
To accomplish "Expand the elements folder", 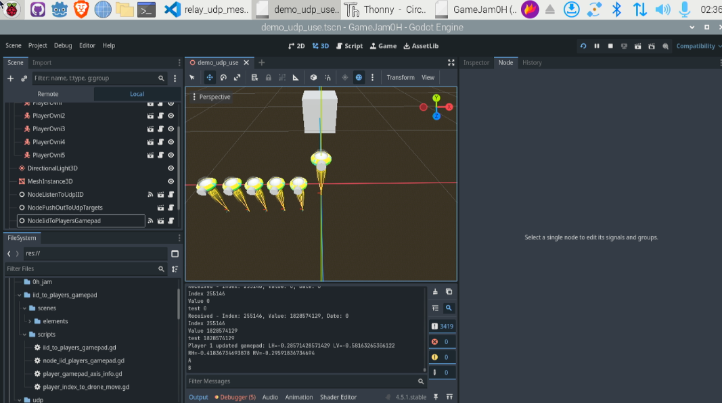I will 29,321.
